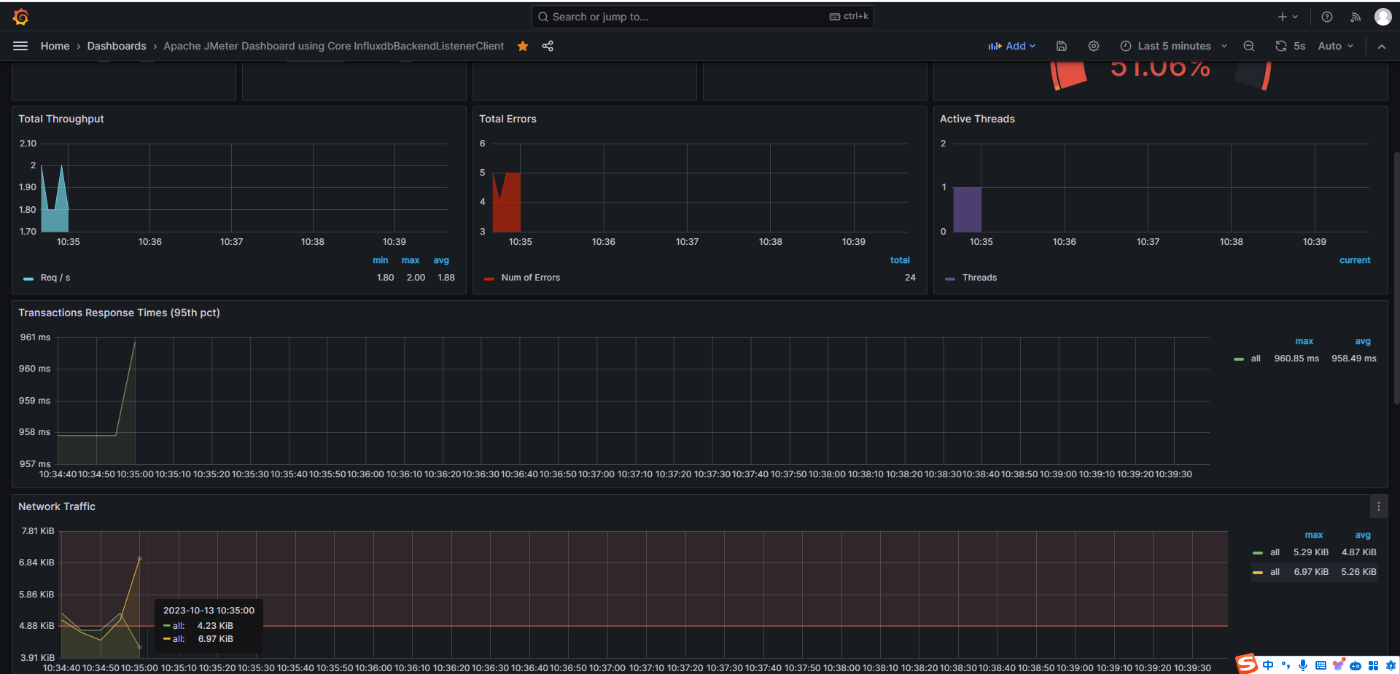
Task: Open the Network Traffic panel menu
Action: (x=1378, y=506)
